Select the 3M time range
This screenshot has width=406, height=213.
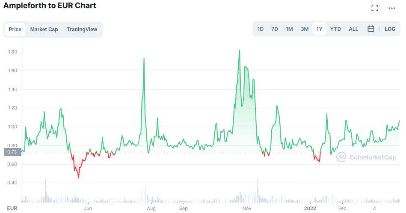pyautogui.click(x=305, y=29)
